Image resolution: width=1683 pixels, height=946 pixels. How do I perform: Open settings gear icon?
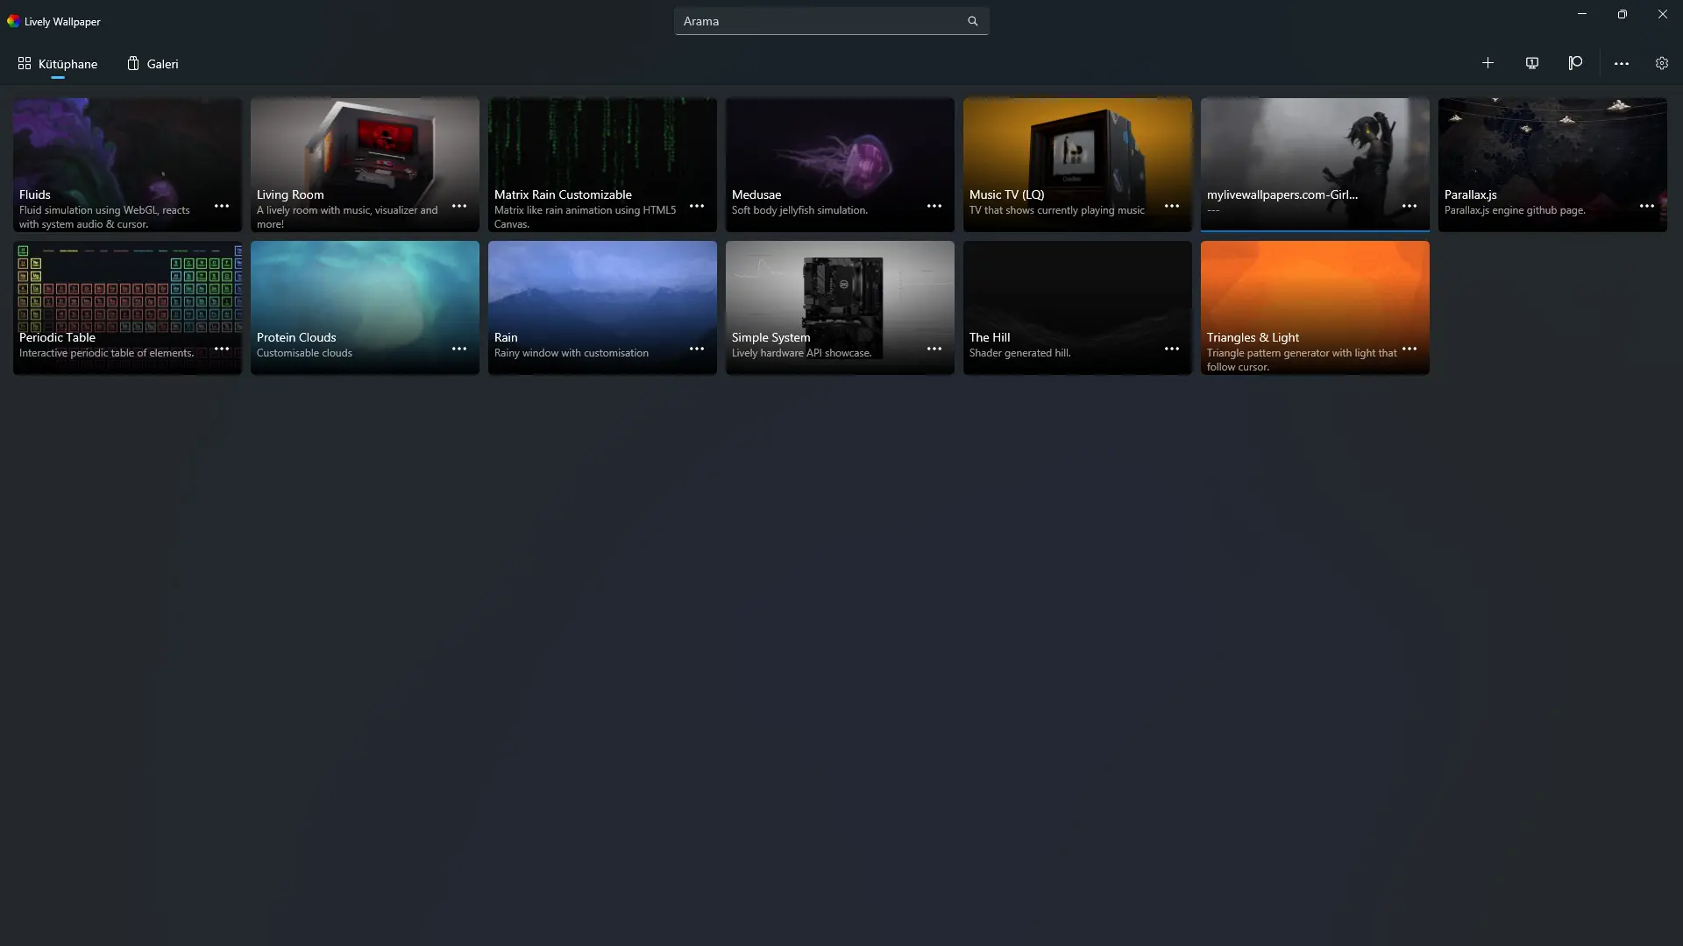click(1662, 63)
